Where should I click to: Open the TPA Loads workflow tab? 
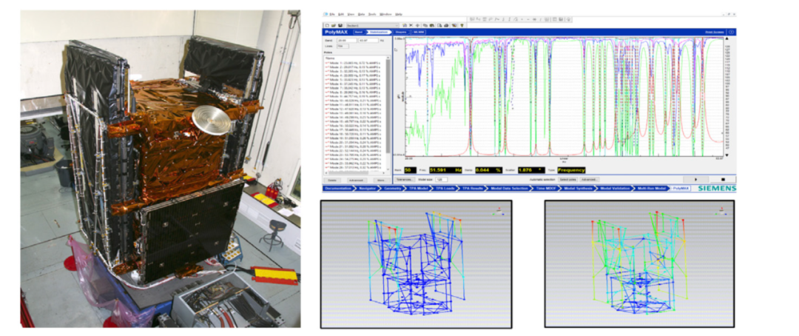[x=445, y=189]
